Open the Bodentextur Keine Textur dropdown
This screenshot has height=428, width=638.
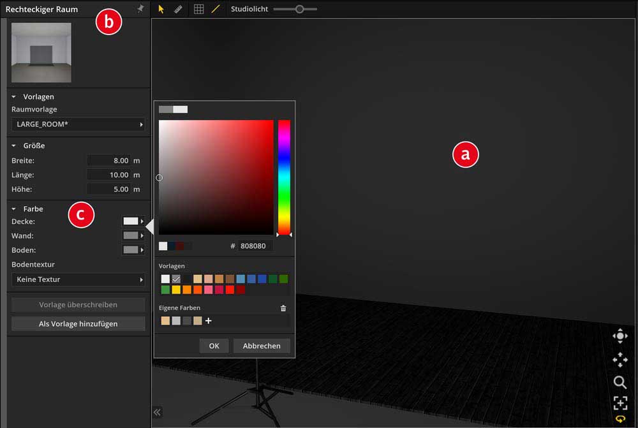click(79, 279)
